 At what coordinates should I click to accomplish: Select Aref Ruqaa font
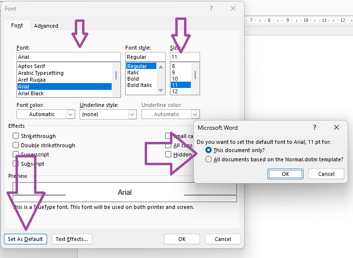[65, 80]
